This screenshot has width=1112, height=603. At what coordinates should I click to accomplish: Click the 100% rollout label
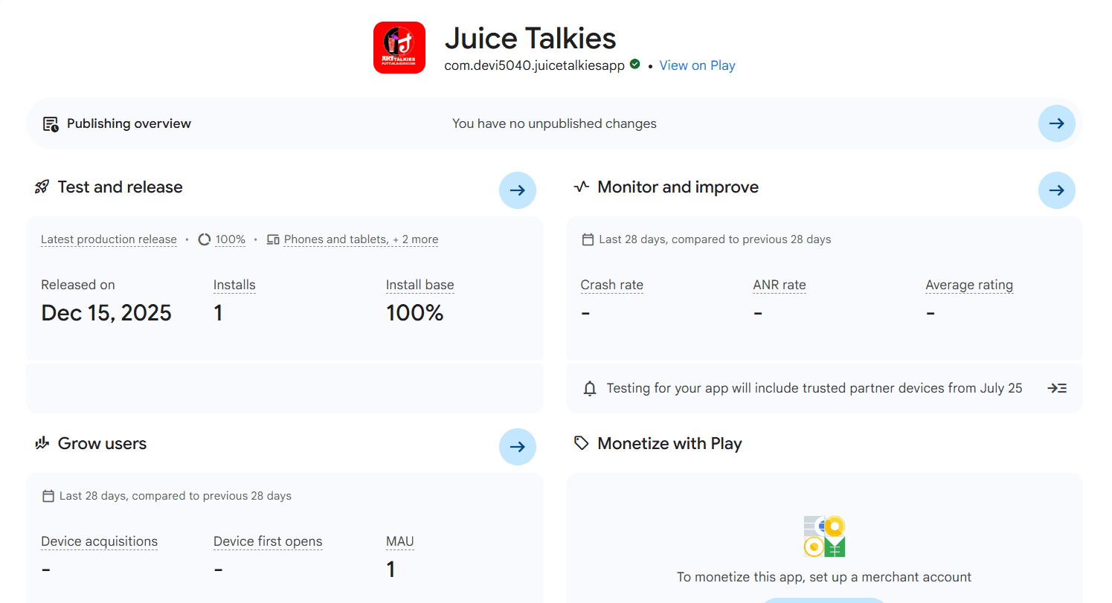231,239
